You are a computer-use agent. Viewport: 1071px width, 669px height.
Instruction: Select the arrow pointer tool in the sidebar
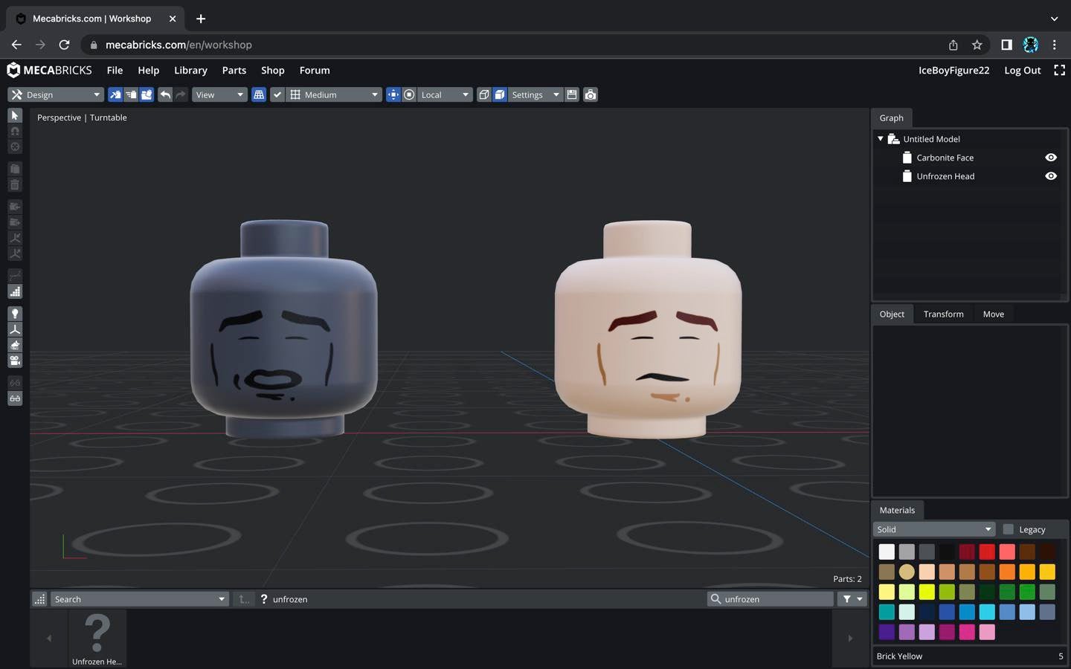[15, 115]
